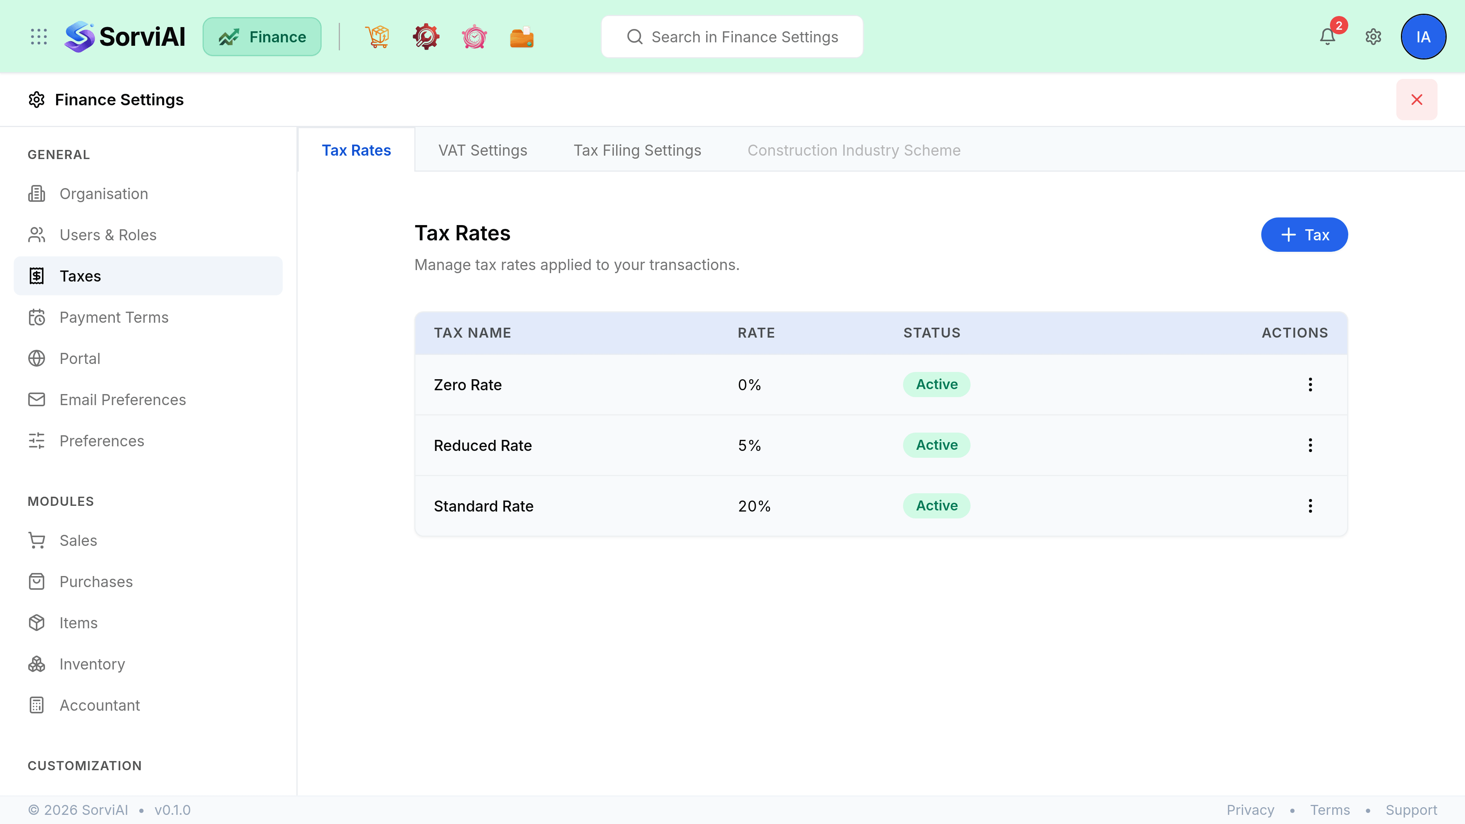The height and width of the screenshot is (824, 1465).
Task: Click the RATE column header
Action: (x=757, y=333)
